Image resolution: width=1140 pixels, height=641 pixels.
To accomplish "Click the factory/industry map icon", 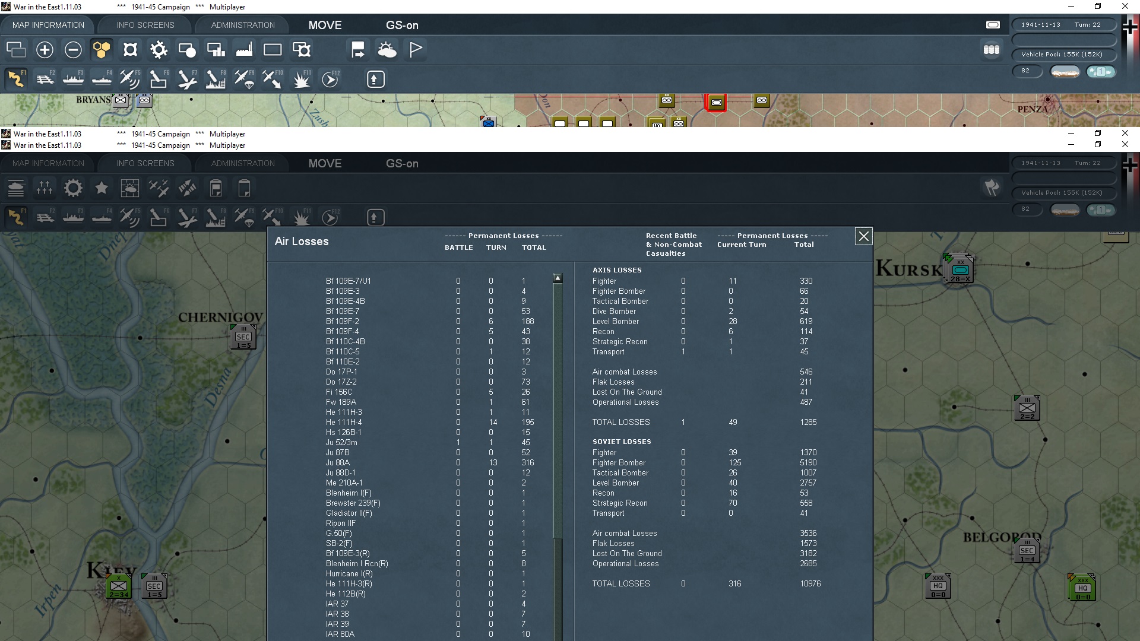I will [x=244, y=50].
